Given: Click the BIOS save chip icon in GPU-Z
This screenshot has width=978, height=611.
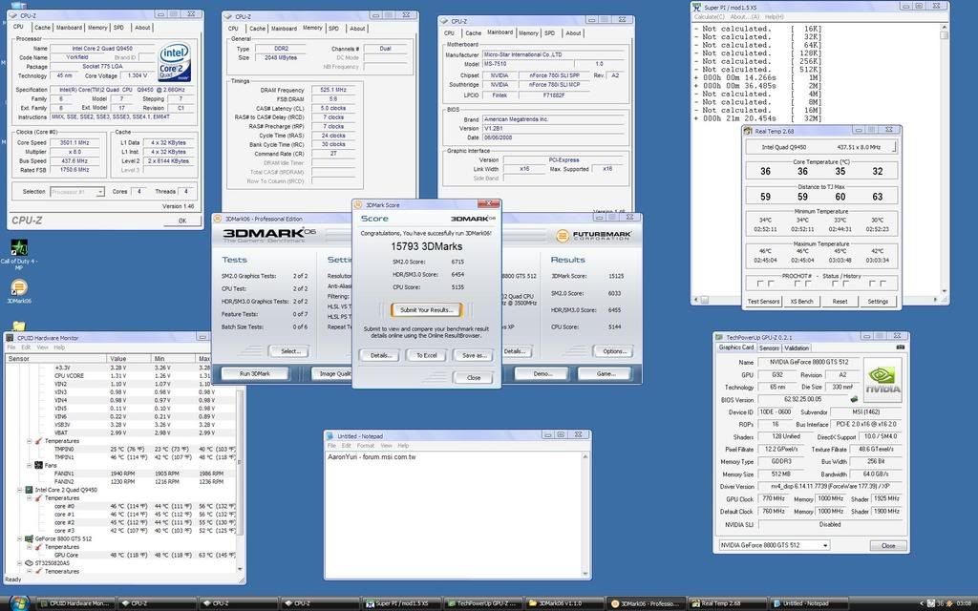Looking at the screenshot, I should [854, 399].
